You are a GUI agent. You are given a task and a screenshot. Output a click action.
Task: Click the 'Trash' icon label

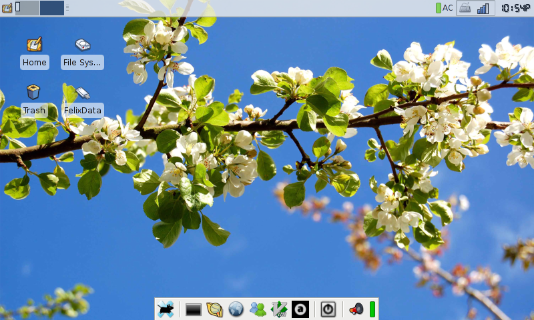point(34,110)
